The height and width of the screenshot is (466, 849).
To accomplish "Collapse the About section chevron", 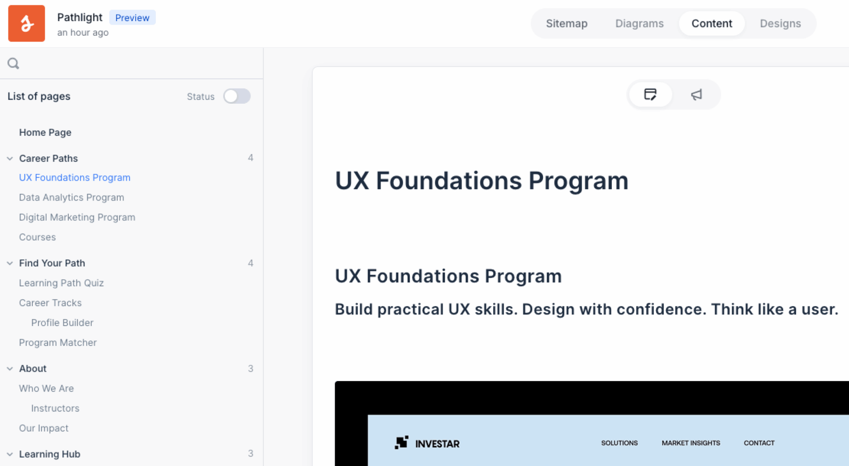I will click(x=10, y=369).
